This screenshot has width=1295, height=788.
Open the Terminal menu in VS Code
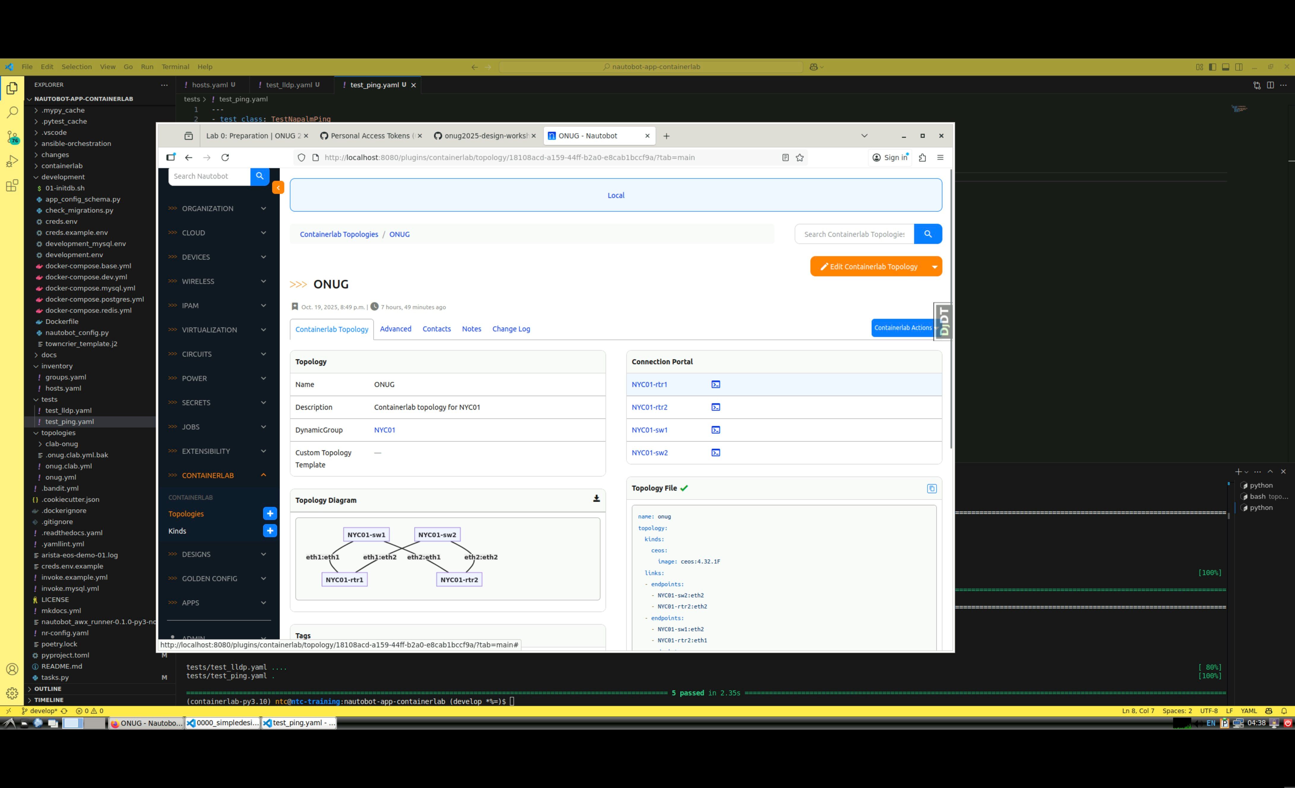[x=175, y=67]
